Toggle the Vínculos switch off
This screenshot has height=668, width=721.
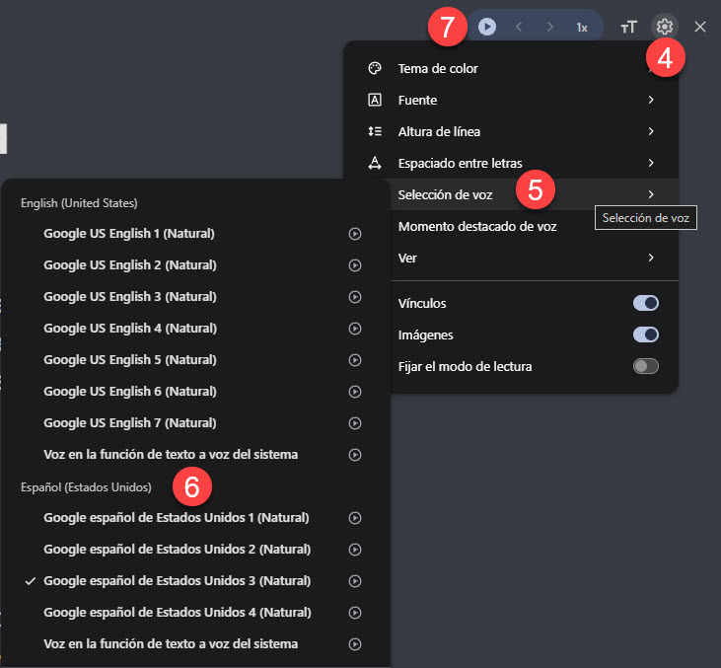point(646,303)
